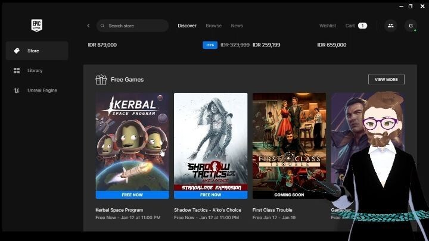Switch to the Browse tab

214,26
